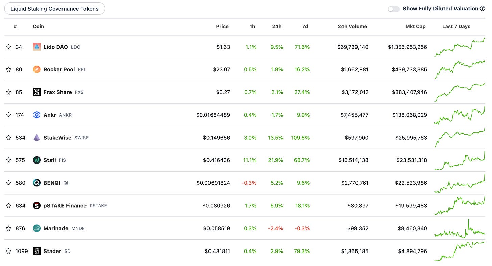Star the pSTAKE Finance row
The image size is (492, 266).
click(9, 206)
